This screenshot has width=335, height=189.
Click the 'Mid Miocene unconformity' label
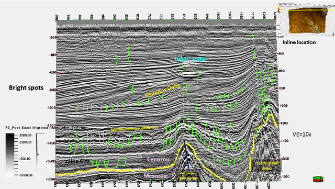tap(135, 129)
